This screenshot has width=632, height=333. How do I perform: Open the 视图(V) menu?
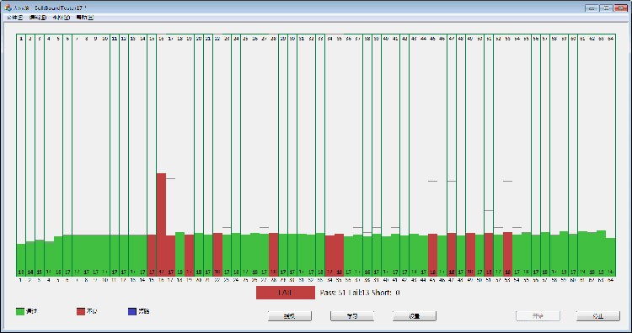point(62,18)
